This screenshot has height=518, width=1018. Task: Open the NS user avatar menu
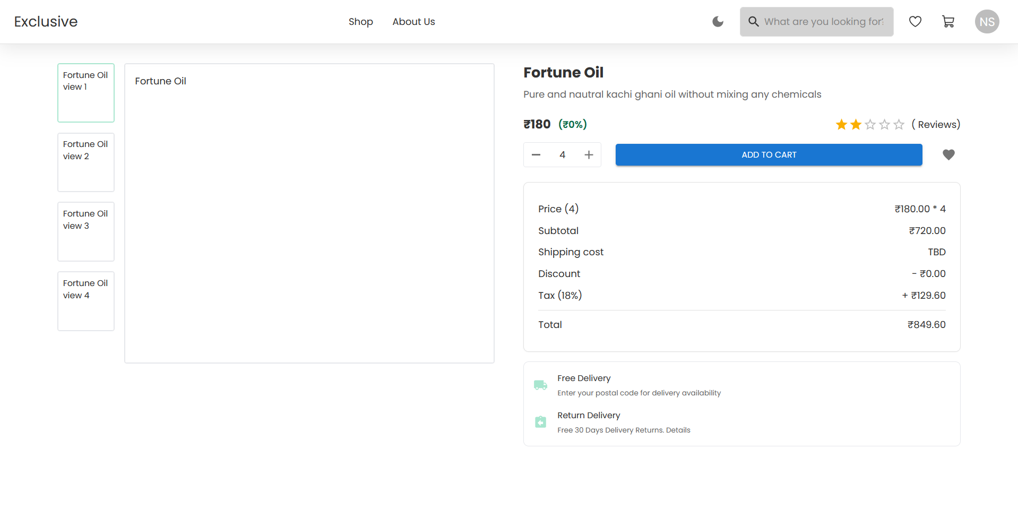(987, 22)
